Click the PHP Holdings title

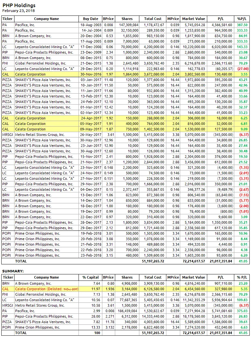pyautogui.click(x=19, y=5)
